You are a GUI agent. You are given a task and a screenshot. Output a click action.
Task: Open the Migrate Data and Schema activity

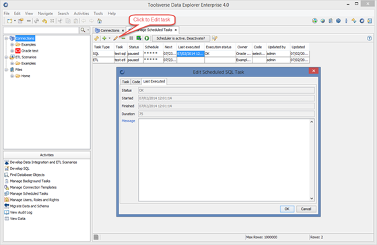(30, 206)
